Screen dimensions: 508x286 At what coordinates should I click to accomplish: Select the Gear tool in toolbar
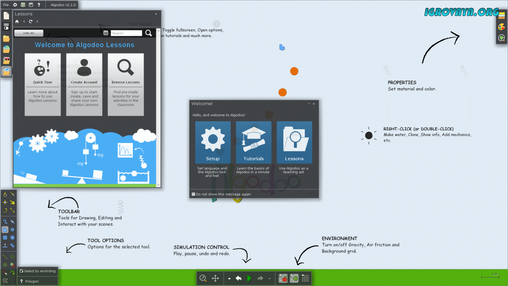pos(12,230)
